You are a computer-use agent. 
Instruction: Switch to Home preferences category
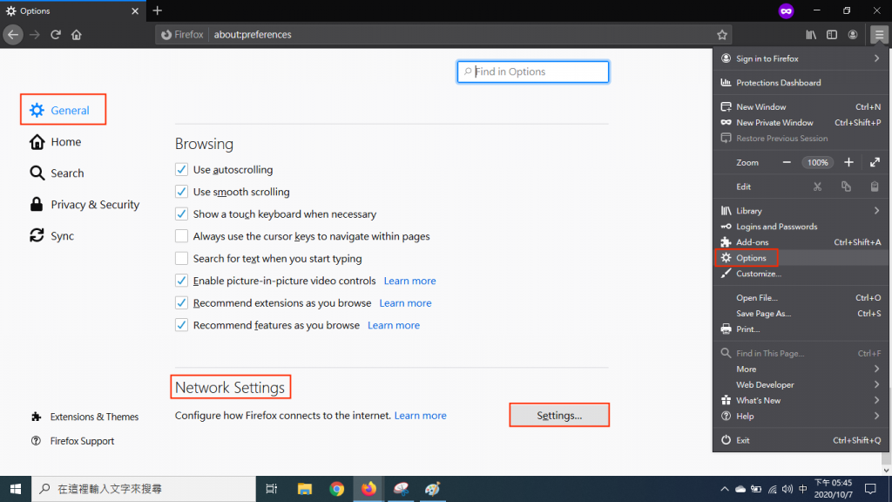coord(55,142)
